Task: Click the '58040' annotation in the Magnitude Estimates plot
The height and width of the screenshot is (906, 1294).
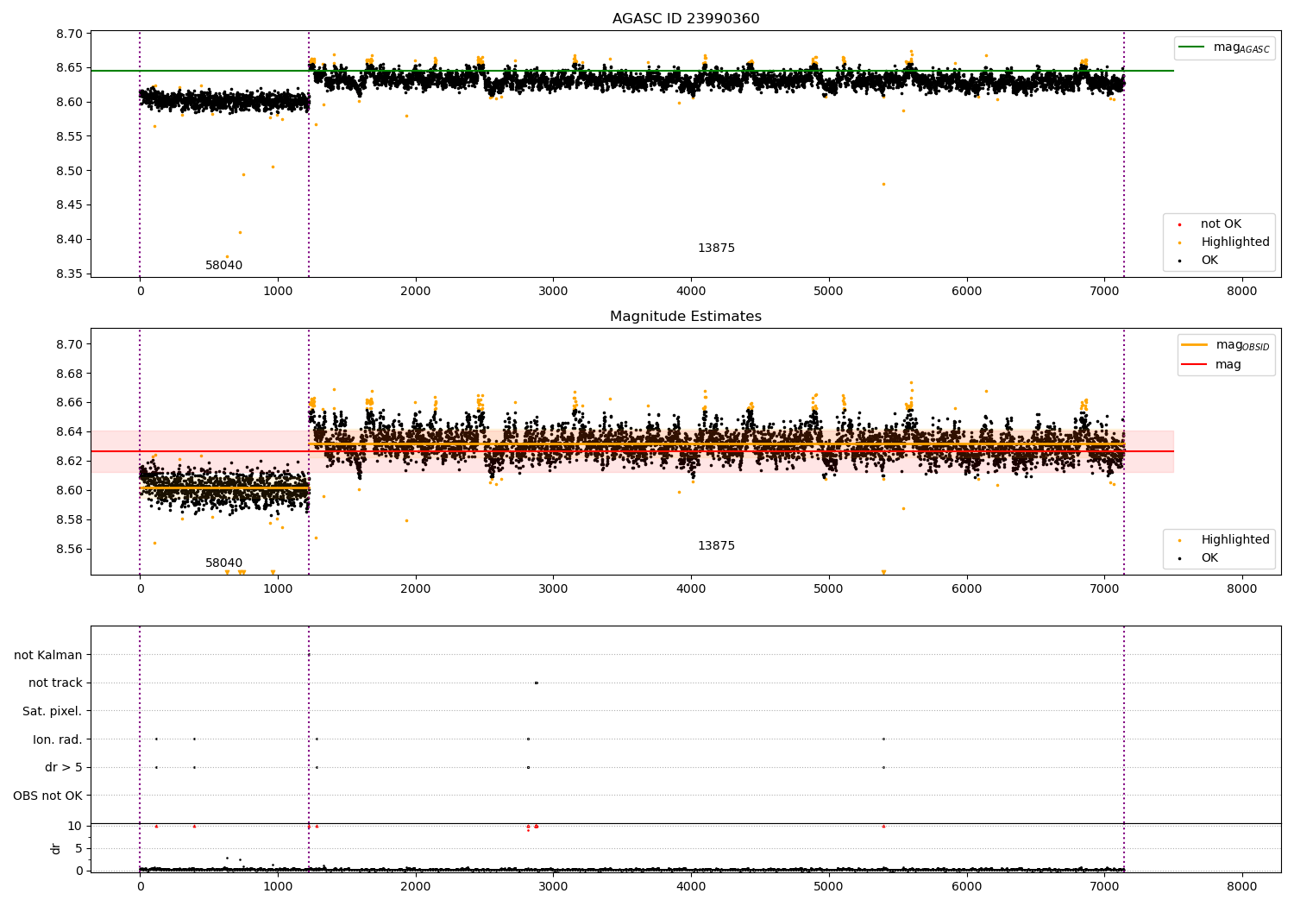Action: (x=224, y=563)
